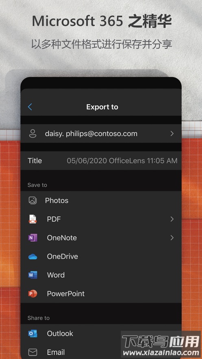Click the Outlook app icon

(x=33, y=333)
